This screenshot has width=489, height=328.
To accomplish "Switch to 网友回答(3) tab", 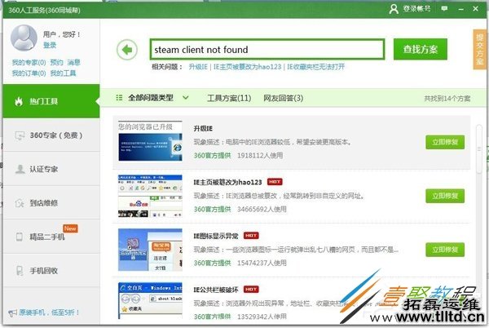I will click(283, 98).
